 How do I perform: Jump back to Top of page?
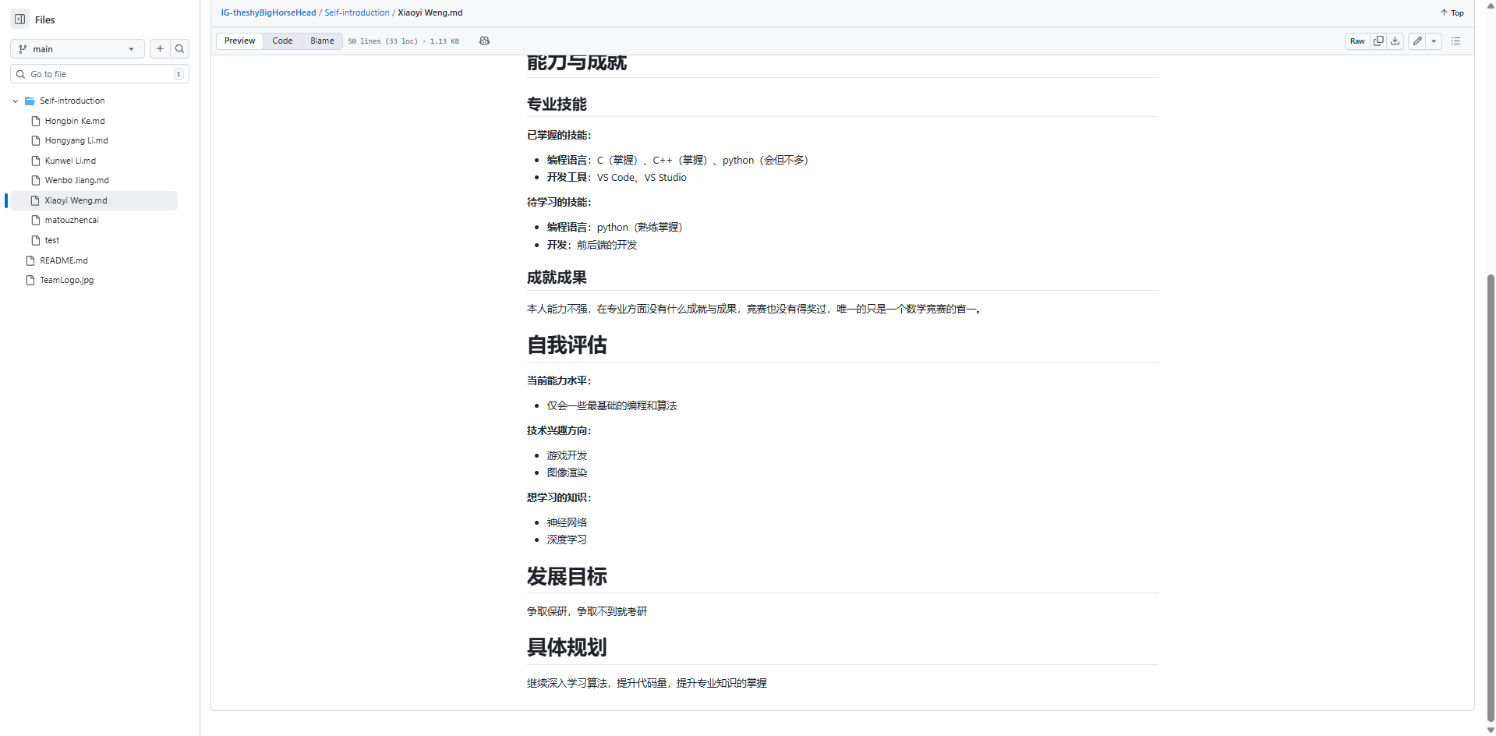[x=1451, y=12]
